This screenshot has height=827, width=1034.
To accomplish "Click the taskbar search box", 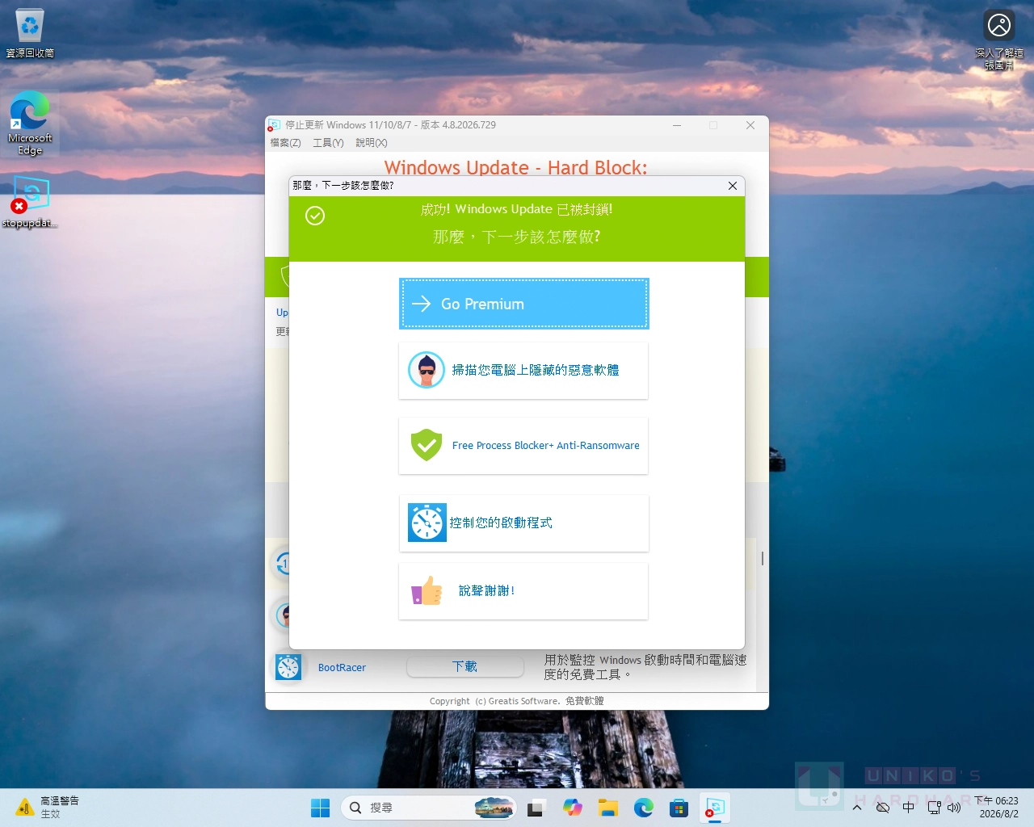I will (x=428, y=808).
